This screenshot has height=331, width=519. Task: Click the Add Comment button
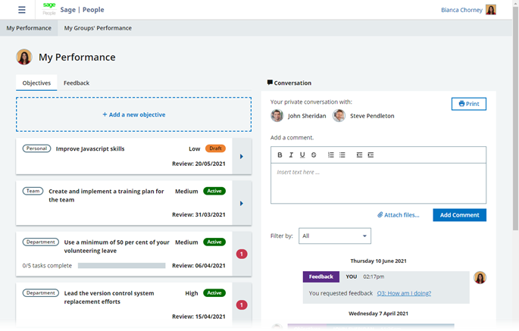459,215
